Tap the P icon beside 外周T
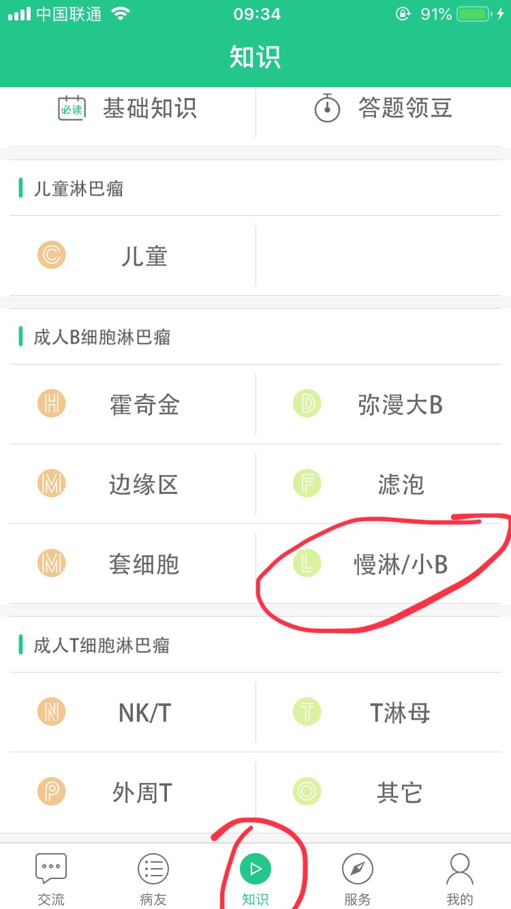The image size is (511, 909). [52, 792]
